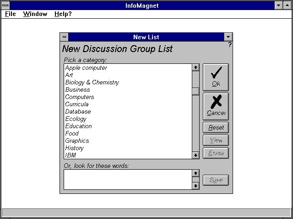This screenshot has width=293, height=219.
Task: Open the InfoMagnet window control menu
Action: click(x=5, y=5)
